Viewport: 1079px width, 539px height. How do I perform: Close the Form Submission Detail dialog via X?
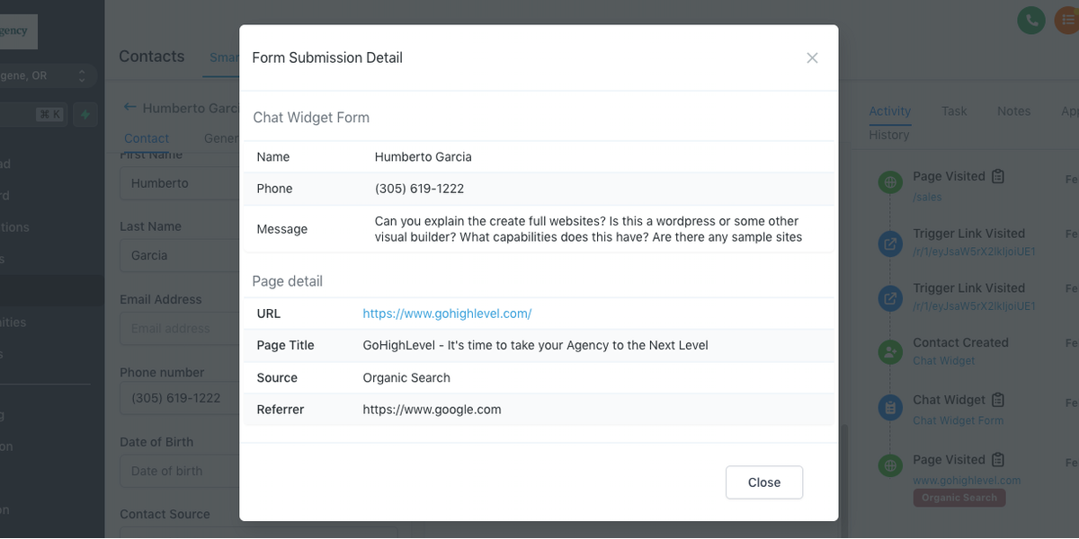[x=812, y=58]
